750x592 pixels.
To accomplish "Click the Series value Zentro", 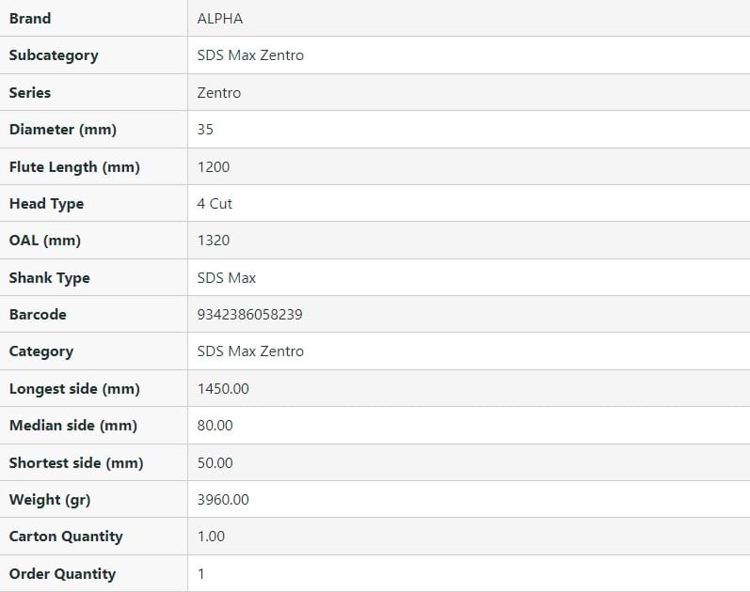I will (x=219, y=93).
